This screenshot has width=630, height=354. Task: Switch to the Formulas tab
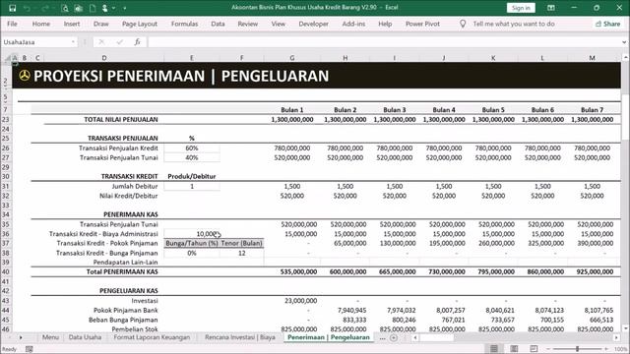pos(184,24)
